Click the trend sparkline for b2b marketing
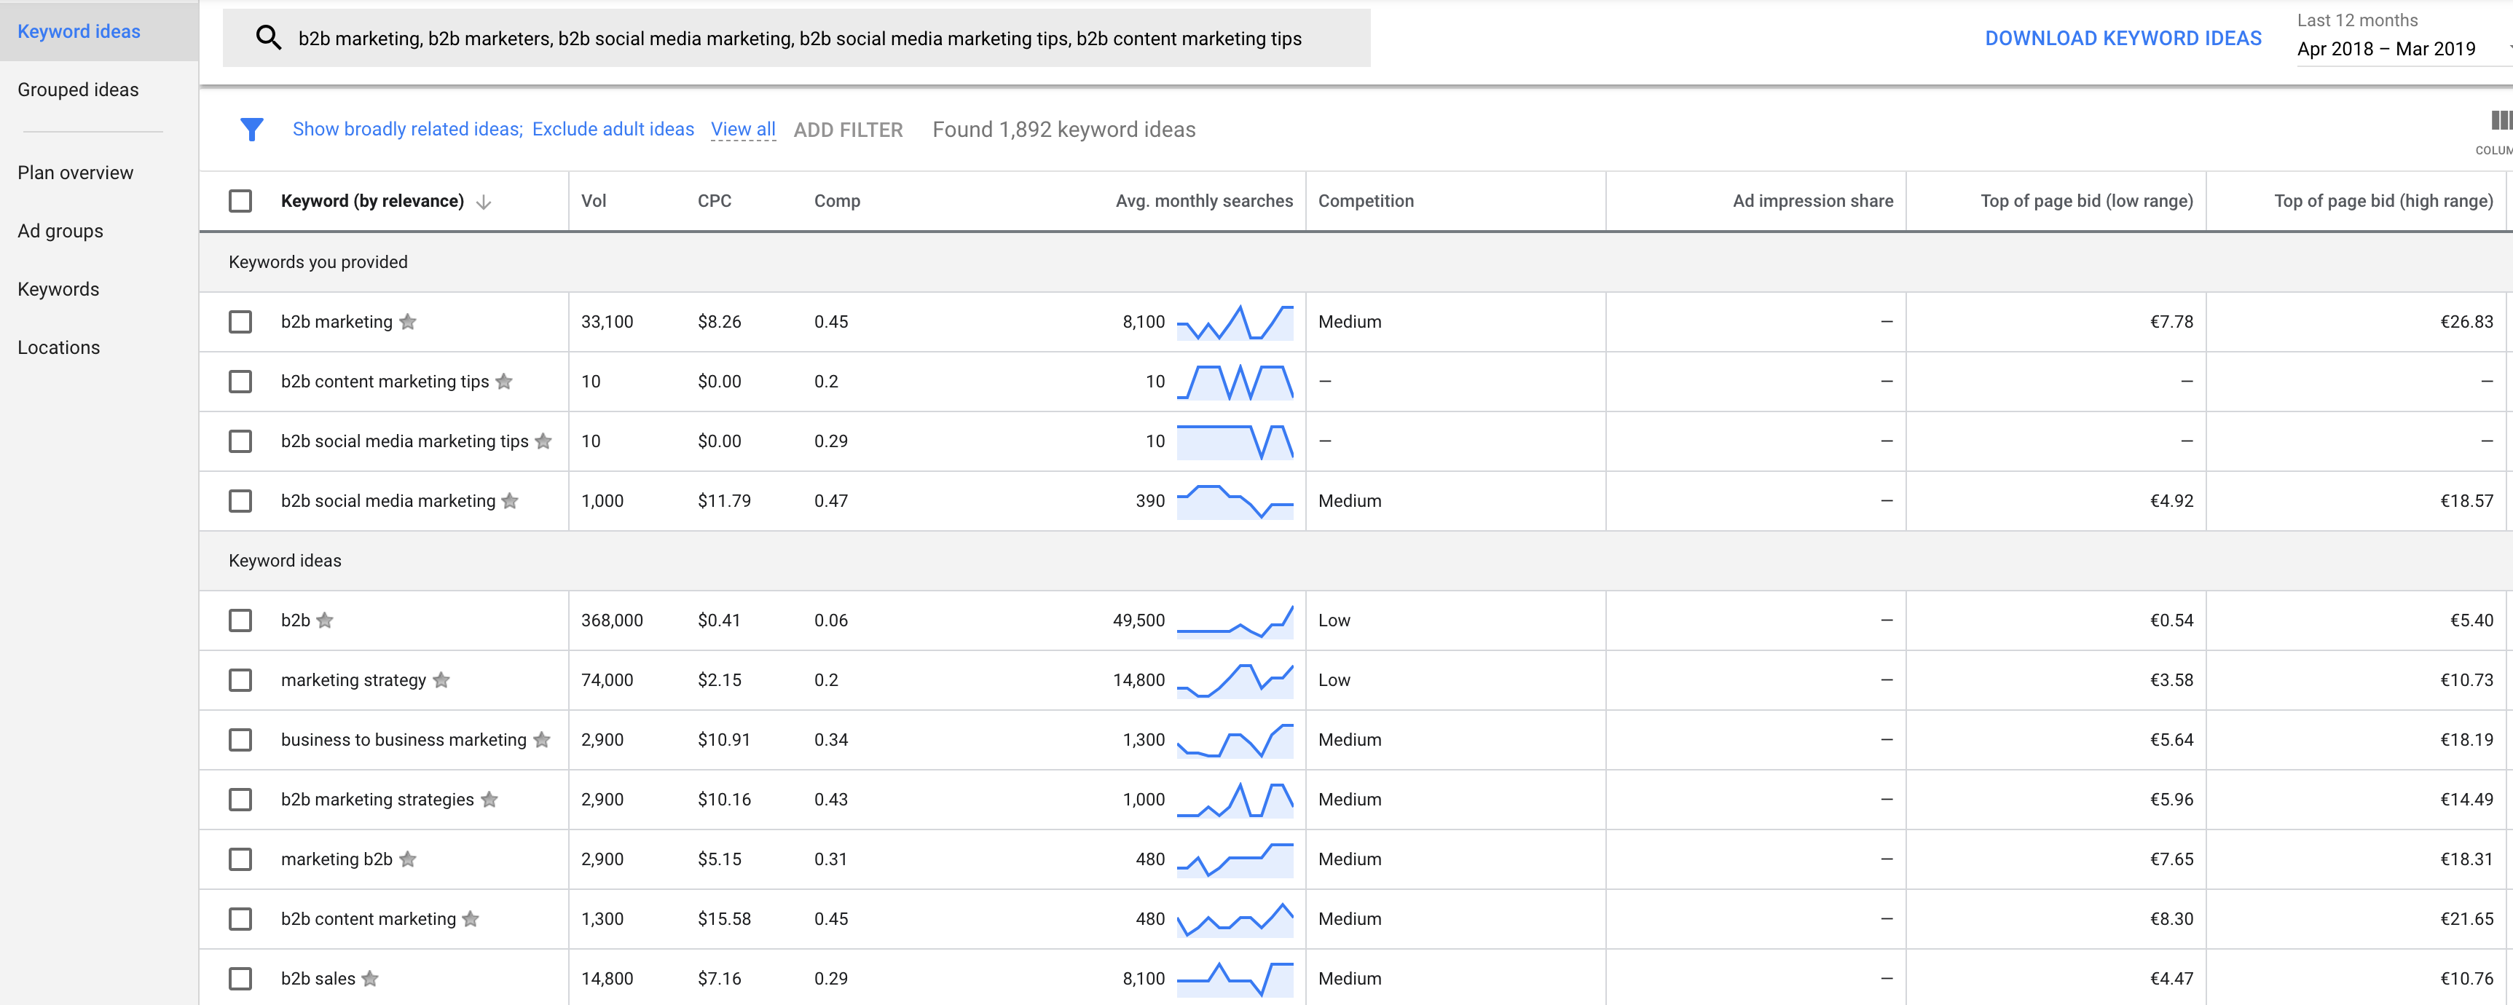The height and width of the screenshot is (1005, 2513). tap(1235, 322)
